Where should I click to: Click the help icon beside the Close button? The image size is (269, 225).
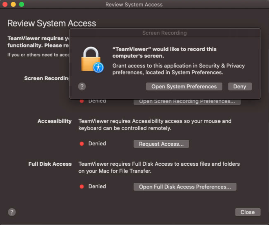(12, 212)
